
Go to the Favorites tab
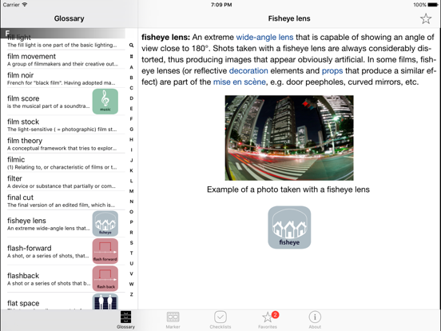pyautogui.click(x=268, y=320)
